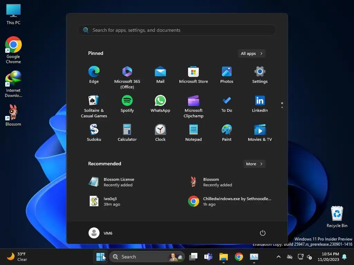Open File Explorer from the taskbar
This screenshot has height=265, width=354.
point(224,257)
